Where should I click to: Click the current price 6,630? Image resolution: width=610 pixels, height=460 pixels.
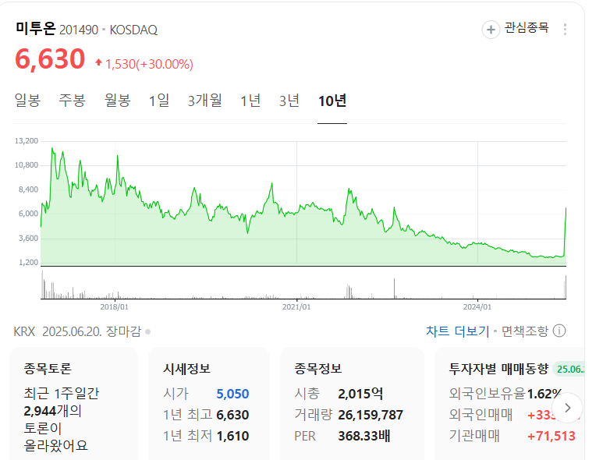click(x=50, y=59)
